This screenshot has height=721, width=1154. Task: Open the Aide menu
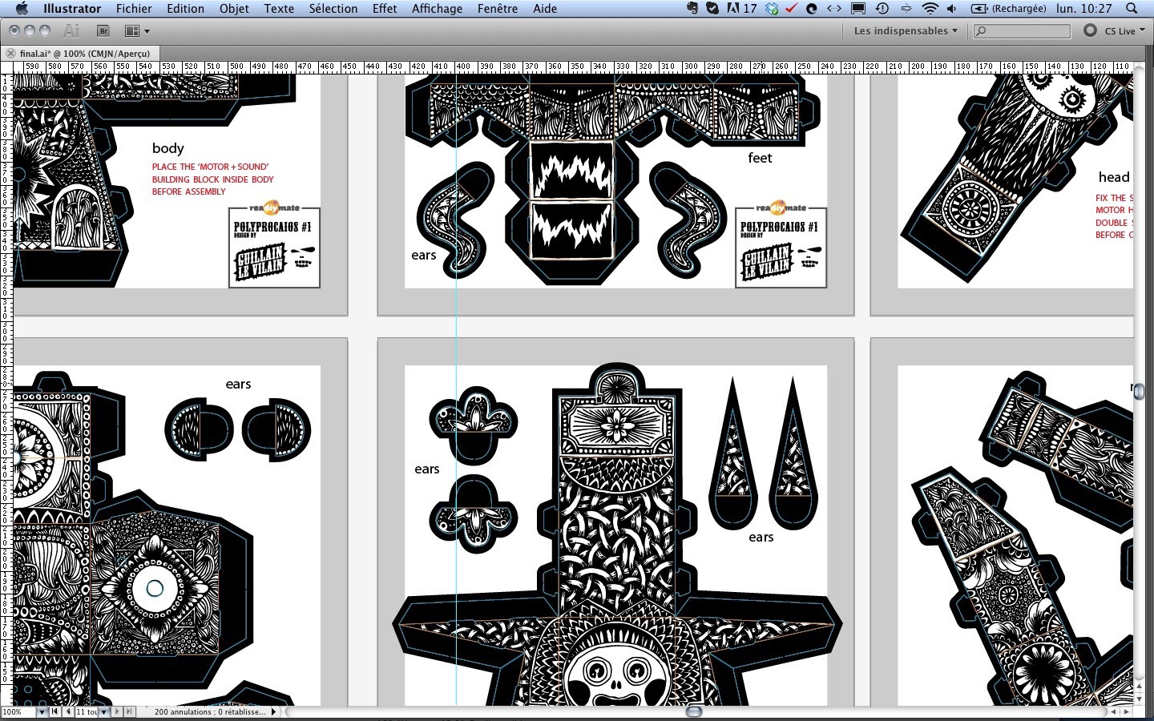(x=545, y=8)
